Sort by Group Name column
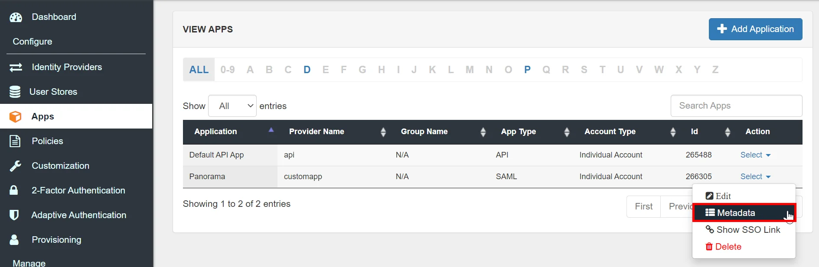This screenshot has width=819, height=267. click(483, 132)
